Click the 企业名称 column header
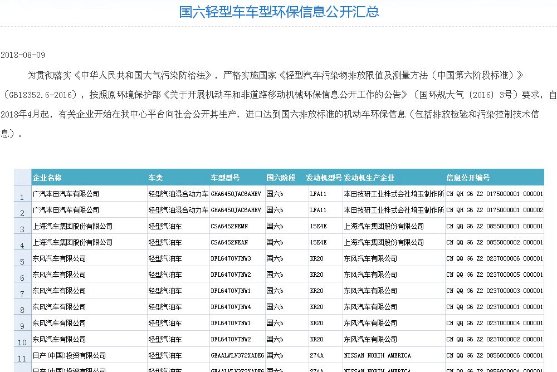 pos(47,178)
